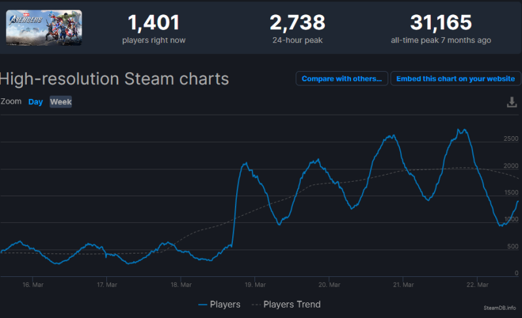Toggle the Players legend series
This screenshot has width=522, height=318.
219,304
